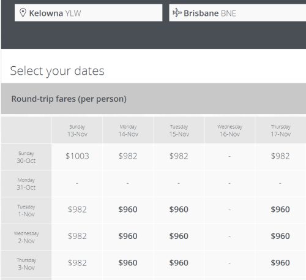Click the location pin icon beside Kelowna
Screen dimensions: 306x280
(x=23, y=13)
